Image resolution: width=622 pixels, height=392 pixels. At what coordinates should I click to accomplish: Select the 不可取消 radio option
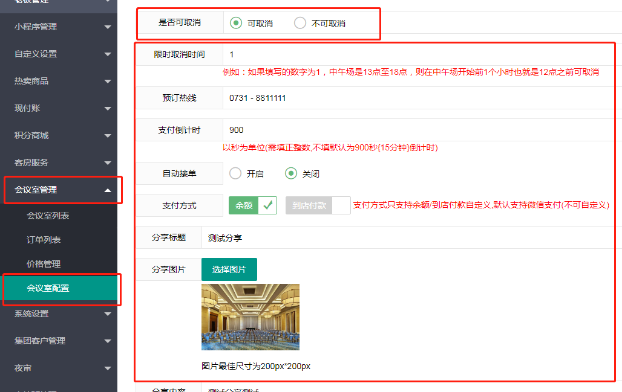[x=300, y=24]
